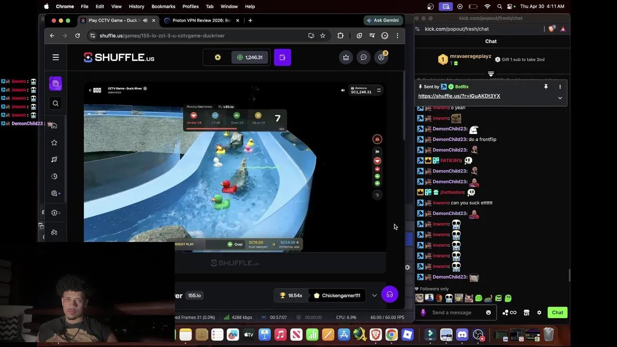
Task: Open the Shuffle rewards crown icon
Action: click(x=346, y=57)
